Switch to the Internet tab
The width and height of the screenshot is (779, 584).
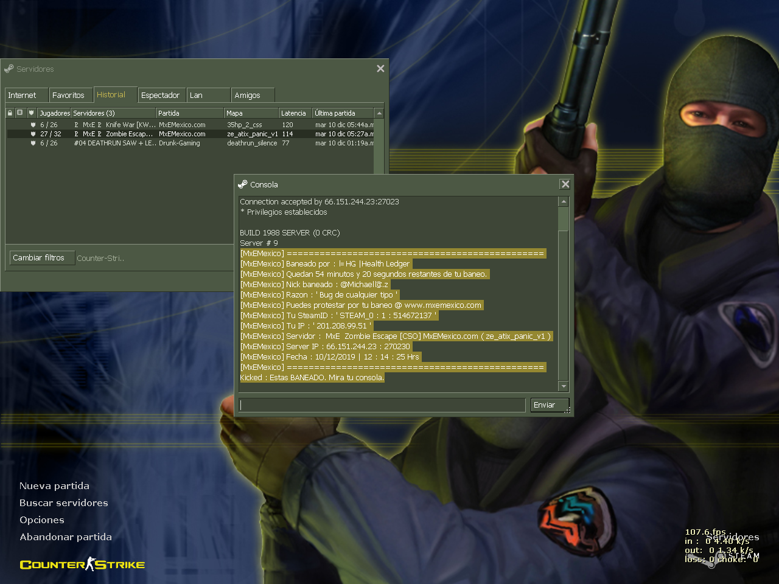pos(26,95)
